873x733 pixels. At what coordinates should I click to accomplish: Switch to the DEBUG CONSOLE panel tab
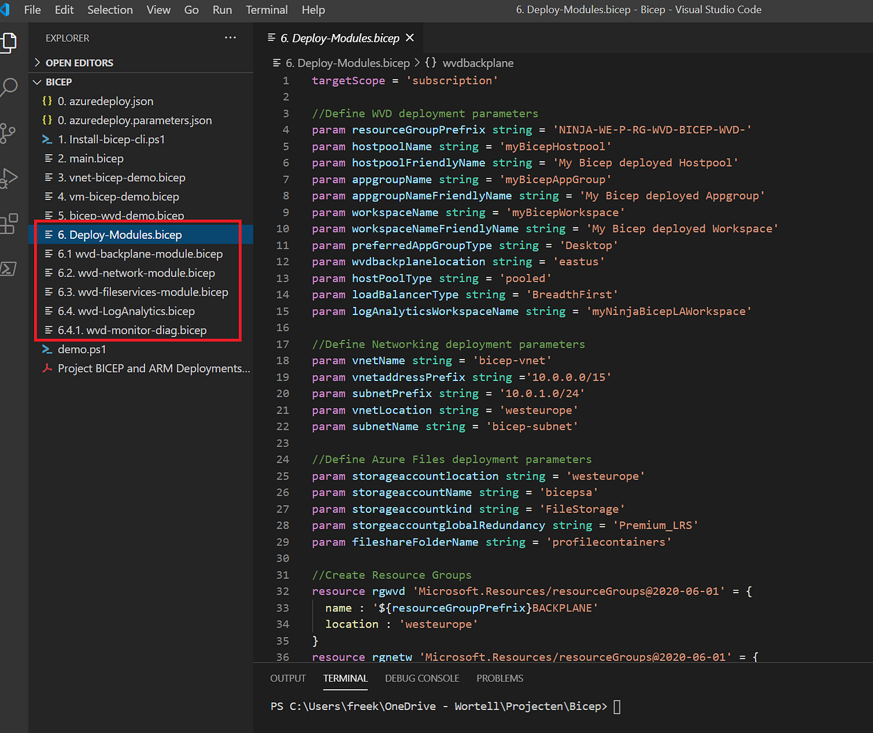click(422, 678)
